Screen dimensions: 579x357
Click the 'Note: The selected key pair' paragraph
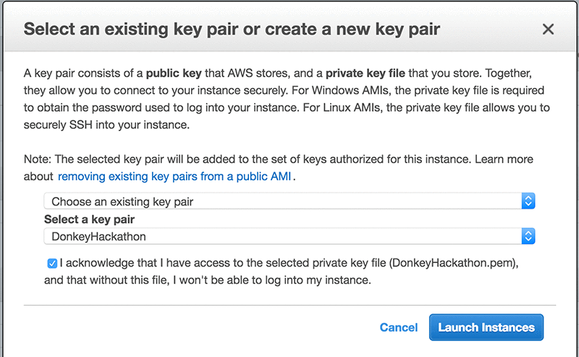click(279, 168)
